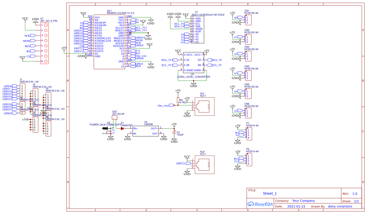Screen dimensions: 367x214
Task: Select the D1 1N4007 diode symbol
Action: (122, 128)
